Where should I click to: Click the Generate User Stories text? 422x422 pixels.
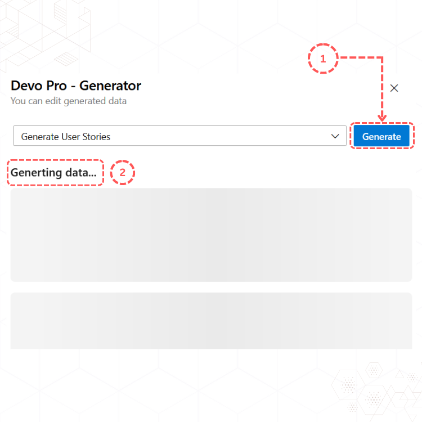coord(66,137)
